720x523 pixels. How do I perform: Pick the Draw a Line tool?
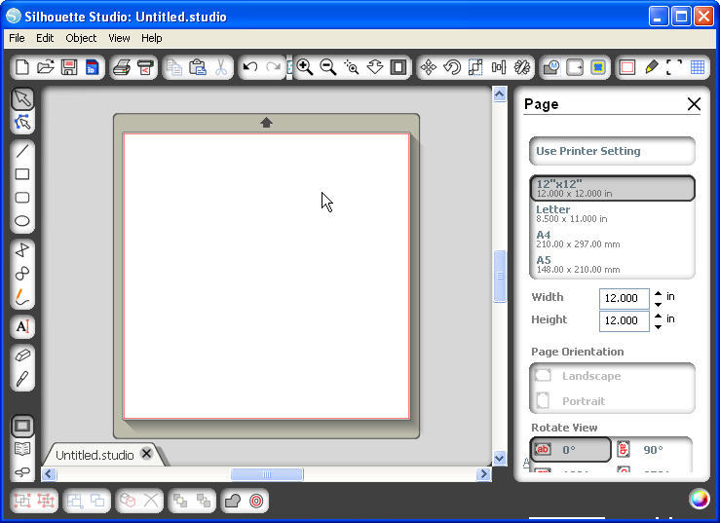22,151
